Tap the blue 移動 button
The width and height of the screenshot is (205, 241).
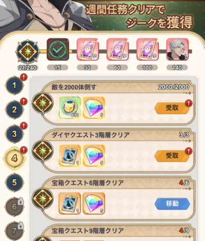coord(172,204)
